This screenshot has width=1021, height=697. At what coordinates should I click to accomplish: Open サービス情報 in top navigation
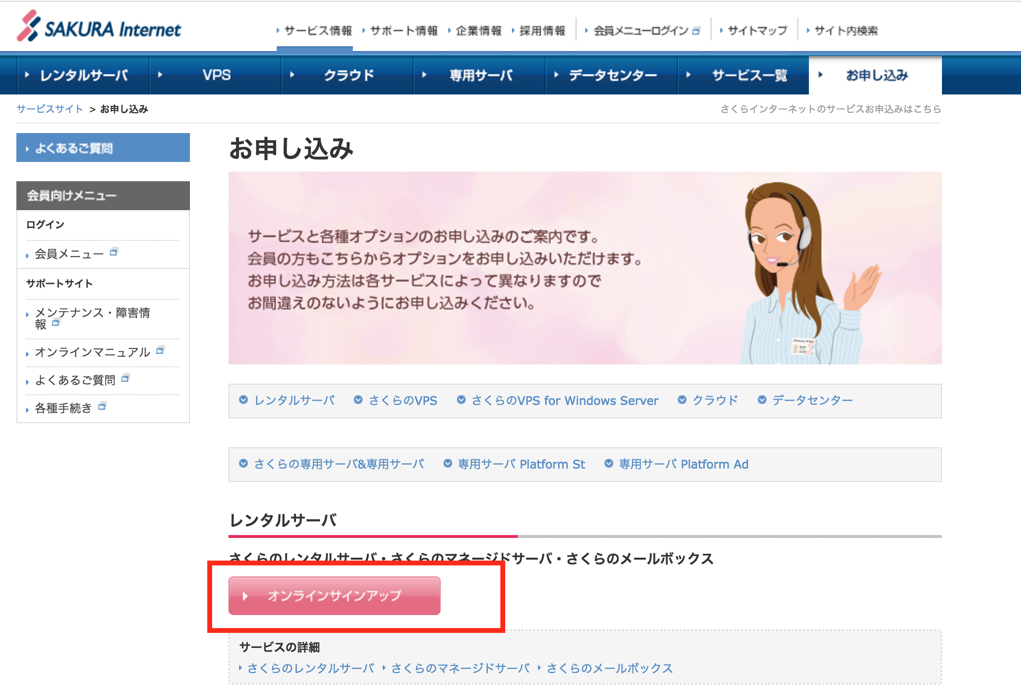(318, 31)
